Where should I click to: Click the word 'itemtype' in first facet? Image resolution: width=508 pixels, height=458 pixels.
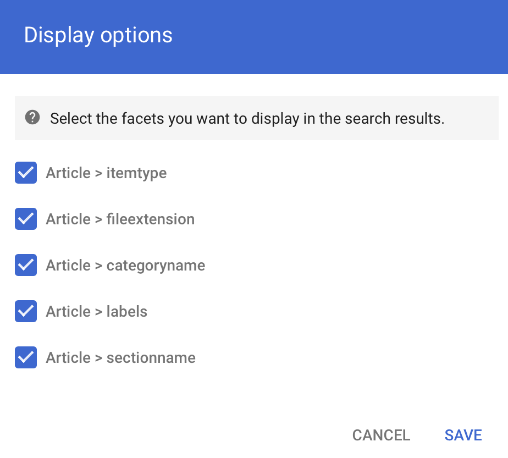click(136, 173)
